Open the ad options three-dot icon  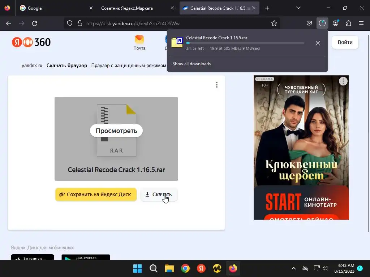pos(343,81)
